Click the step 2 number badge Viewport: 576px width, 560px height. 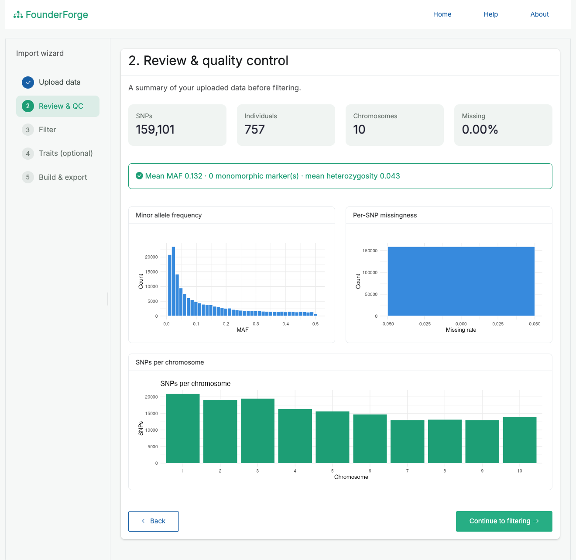point(28,106)
